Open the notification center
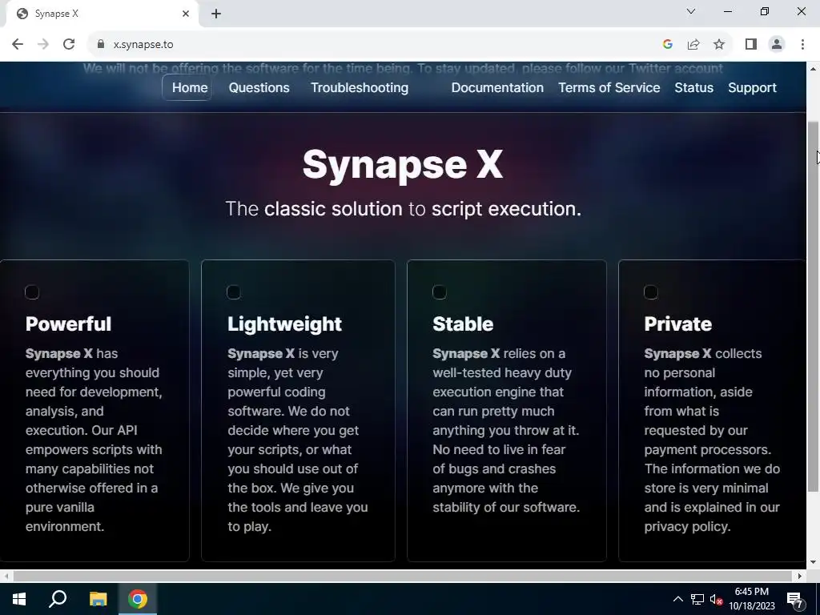This screenshot has height=615, width=820. tap(795, 599)
